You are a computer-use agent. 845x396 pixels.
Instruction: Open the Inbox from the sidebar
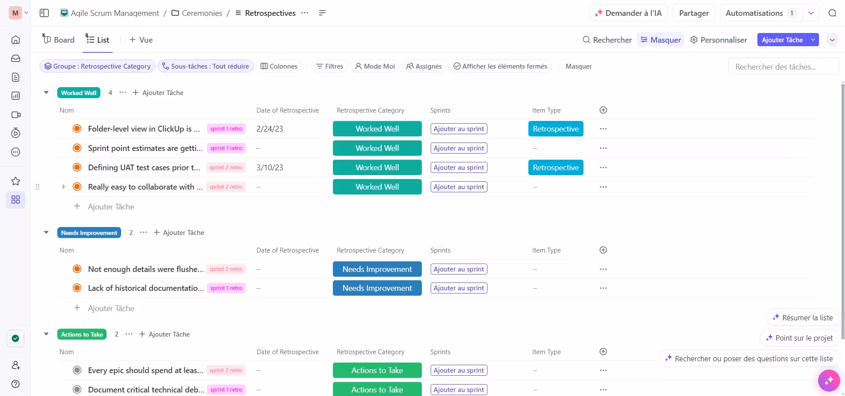[x=15, y=58]
